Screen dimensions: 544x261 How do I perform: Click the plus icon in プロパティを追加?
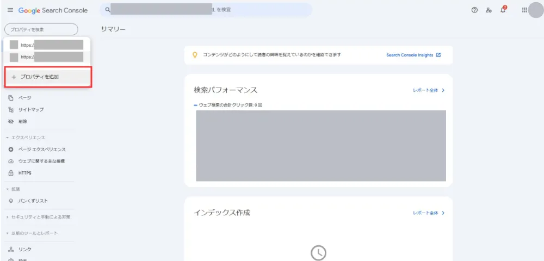tap(14, 77)
